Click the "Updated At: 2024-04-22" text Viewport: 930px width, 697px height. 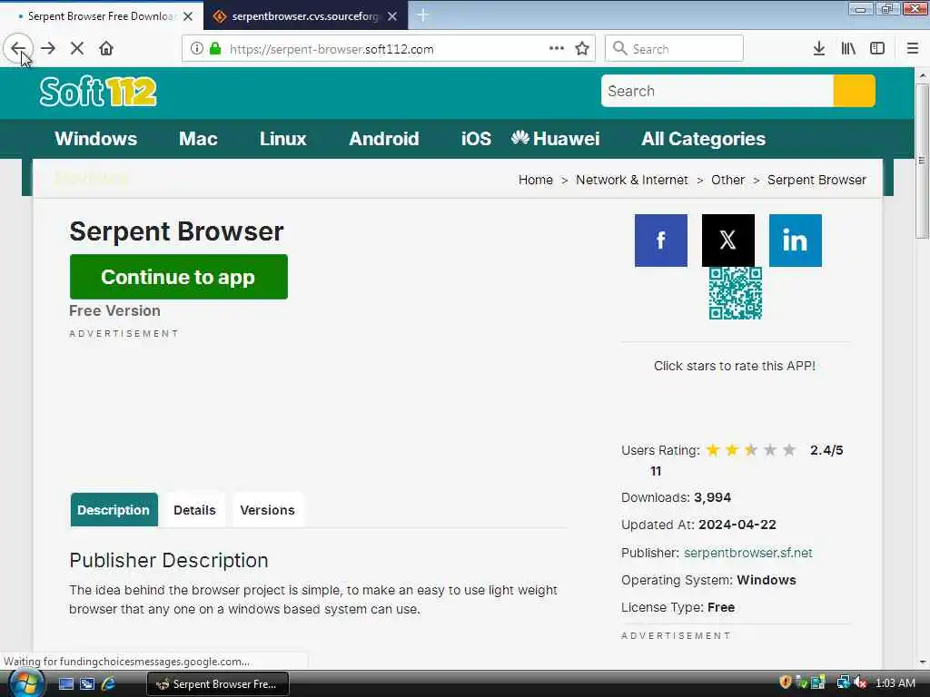tap(698, 525)
